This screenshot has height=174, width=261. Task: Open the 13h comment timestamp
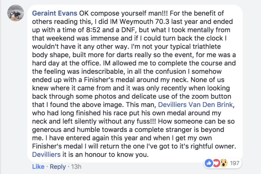pyautogui.click(x=77, y=167)
